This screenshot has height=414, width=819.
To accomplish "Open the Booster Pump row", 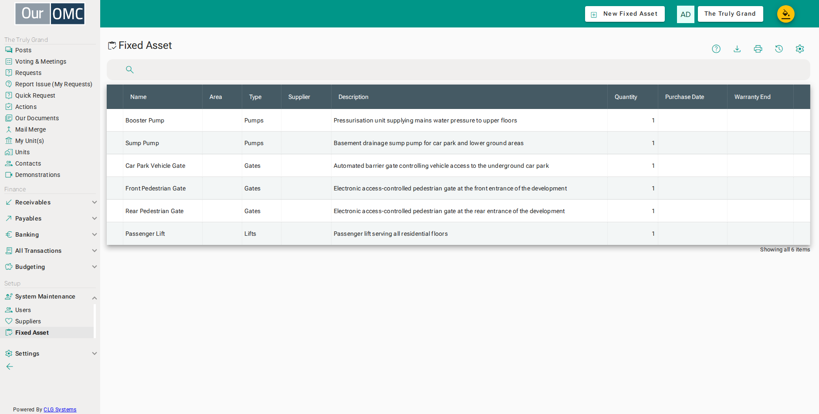I will click(x=458, y=120).
